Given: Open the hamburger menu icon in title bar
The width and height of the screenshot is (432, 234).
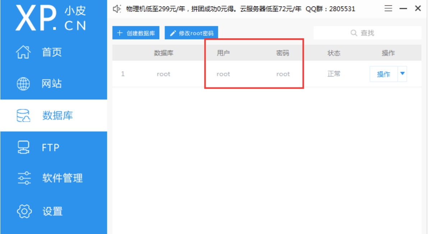Looking at the screenshot, I should tap(389, 9).
